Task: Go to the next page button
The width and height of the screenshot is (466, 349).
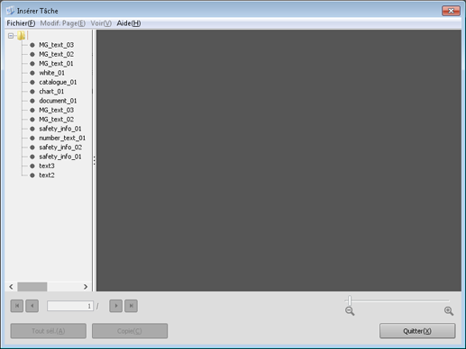Action: click(x=116, y=306)
